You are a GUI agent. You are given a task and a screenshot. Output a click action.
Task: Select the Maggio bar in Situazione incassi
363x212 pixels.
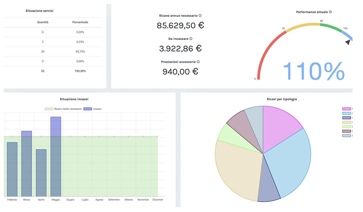click(56, 156)
